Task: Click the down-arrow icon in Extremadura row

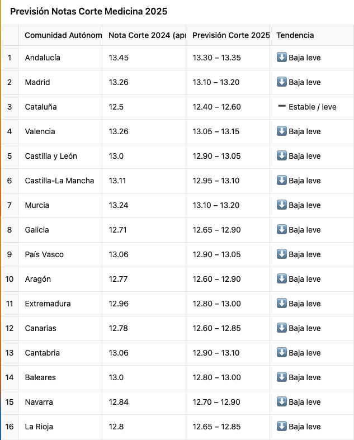Action: (281, 303)
